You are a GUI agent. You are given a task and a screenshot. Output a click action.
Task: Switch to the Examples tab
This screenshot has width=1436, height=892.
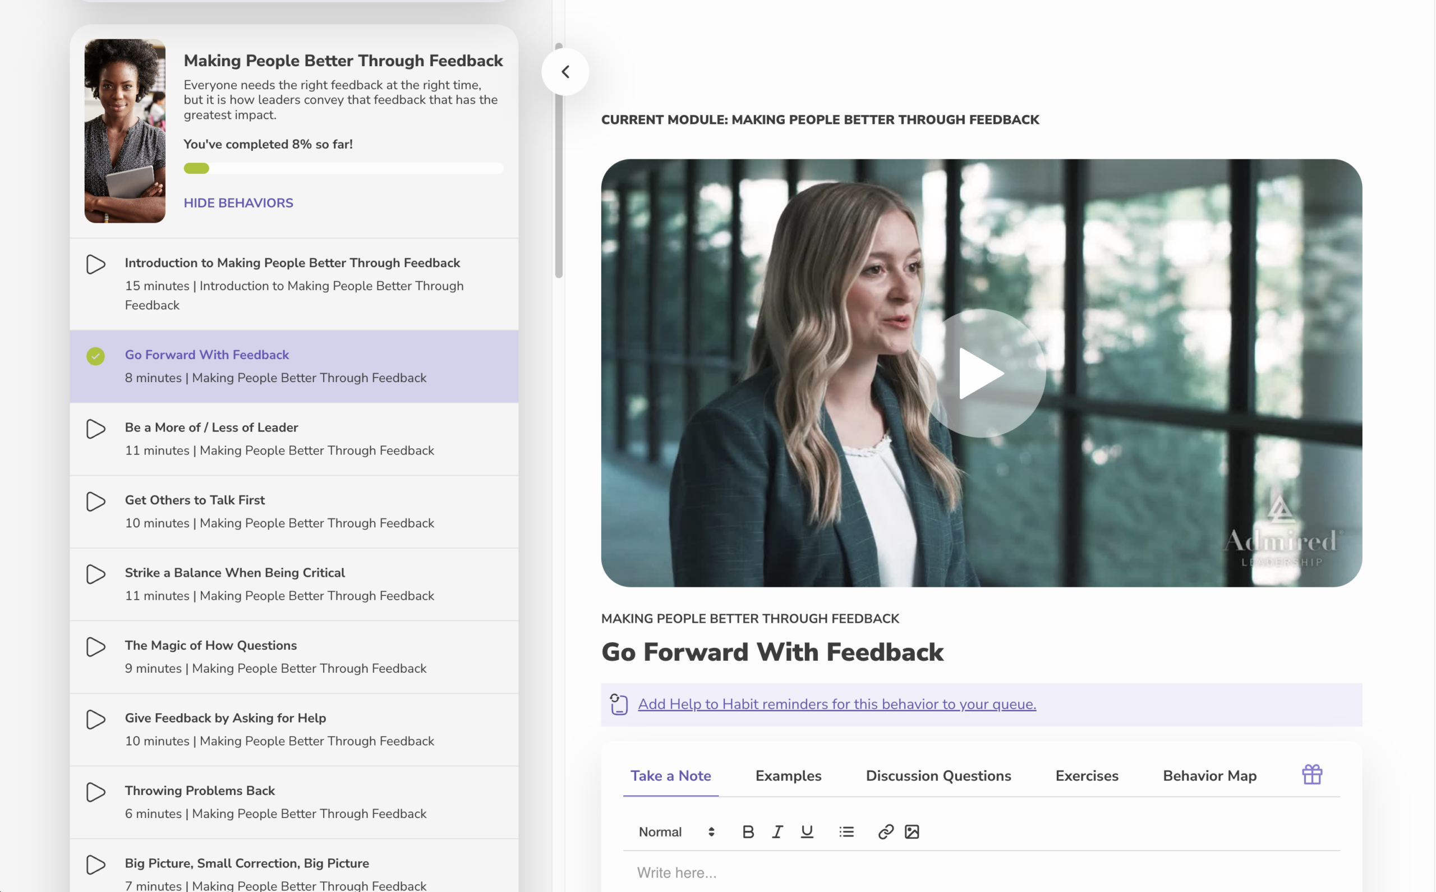pyautogui.click(x=788, y=776)
